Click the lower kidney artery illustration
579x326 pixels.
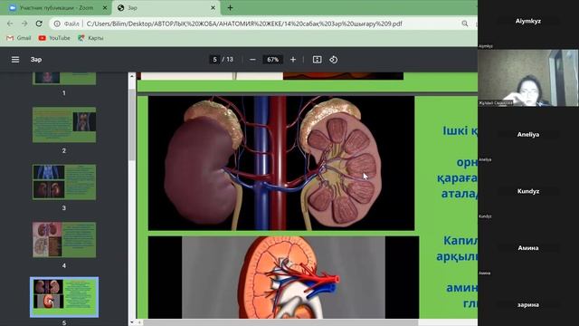tap(283, 277)
